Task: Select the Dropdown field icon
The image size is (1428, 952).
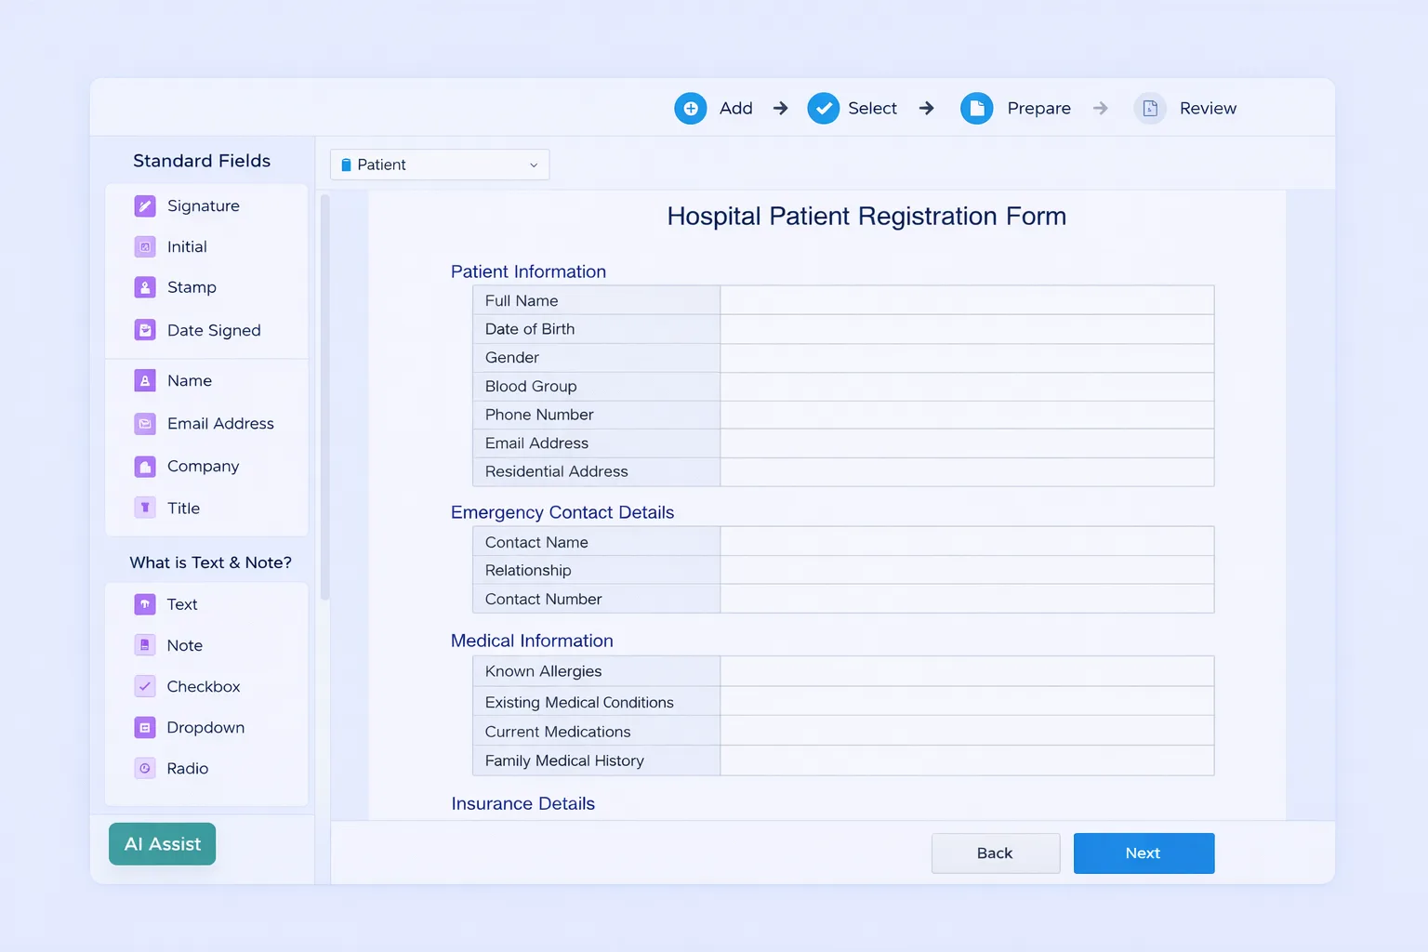Action: tap(145, 727)
